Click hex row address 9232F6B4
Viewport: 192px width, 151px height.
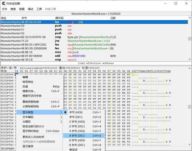pyautogui.click(x=7, y=81)
